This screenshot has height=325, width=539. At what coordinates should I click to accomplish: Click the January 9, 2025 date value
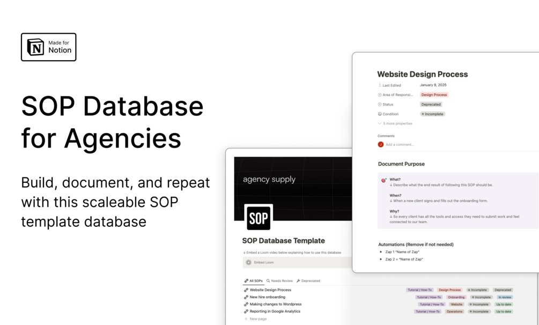click(433, 85)
